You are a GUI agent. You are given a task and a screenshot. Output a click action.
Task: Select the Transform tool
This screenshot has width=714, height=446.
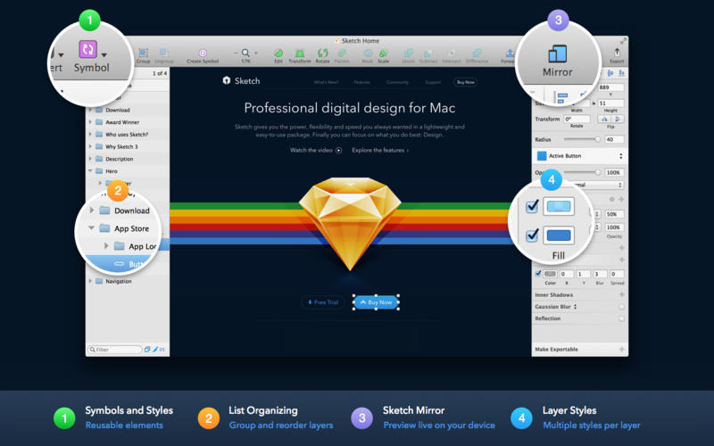click(x=300, y=53)
